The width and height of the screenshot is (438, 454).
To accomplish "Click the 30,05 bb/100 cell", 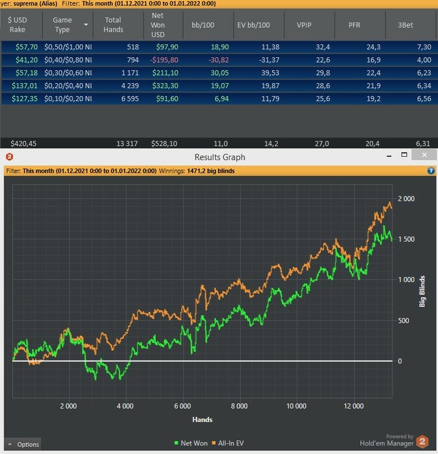I will tap(219, 73).
